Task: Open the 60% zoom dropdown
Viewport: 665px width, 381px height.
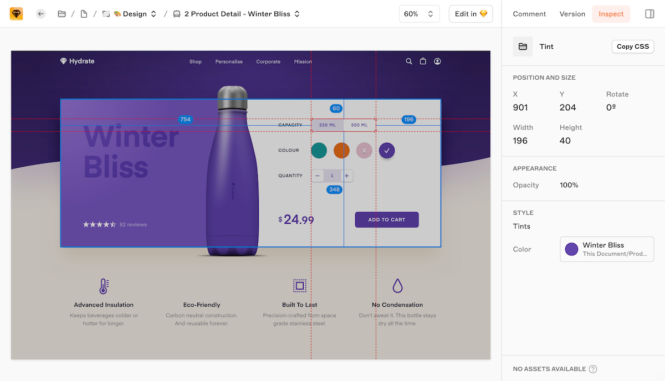Action: [x=419, y=14]
